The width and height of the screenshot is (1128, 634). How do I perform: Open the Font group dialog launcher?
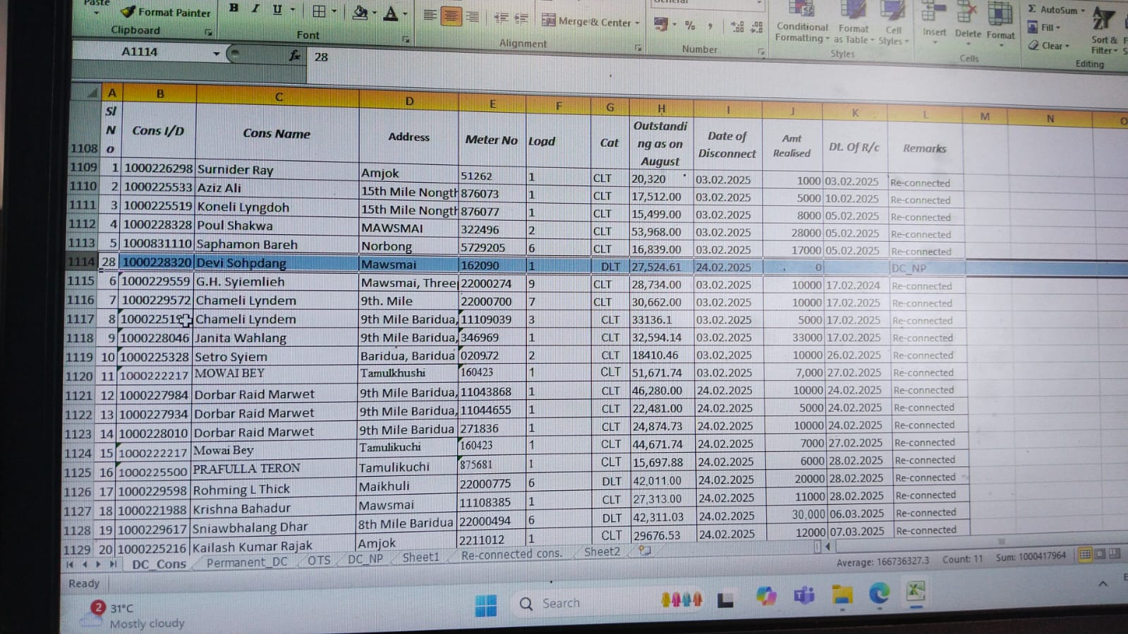click(x=406, y=39)
